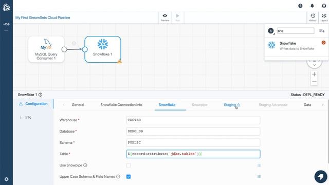Click the Status: DEPL_READY text
Viewport: 329px width, 185px height.
tap(307, 95)
